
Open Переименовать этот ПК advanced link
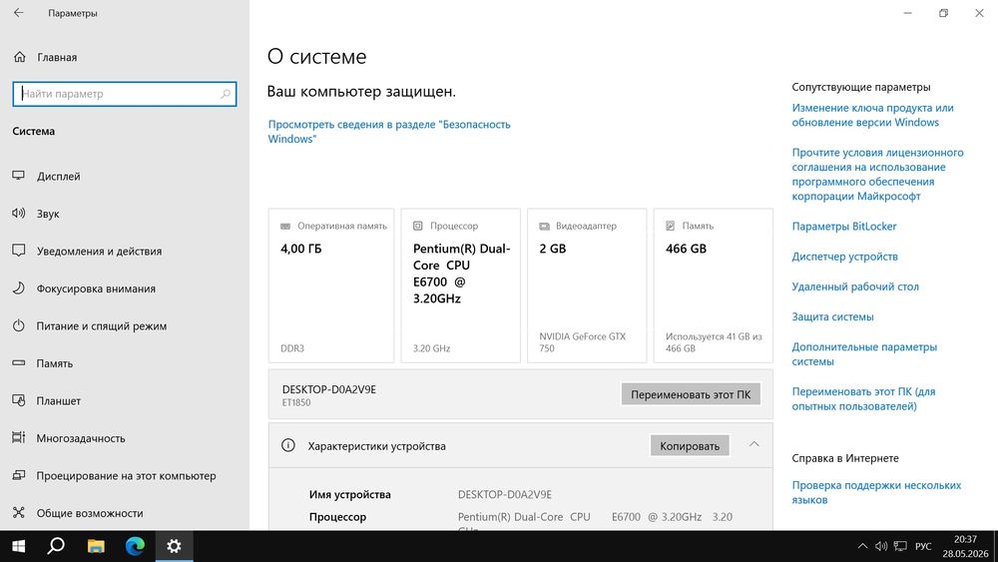pyautogui.click(x=863, y=399)
